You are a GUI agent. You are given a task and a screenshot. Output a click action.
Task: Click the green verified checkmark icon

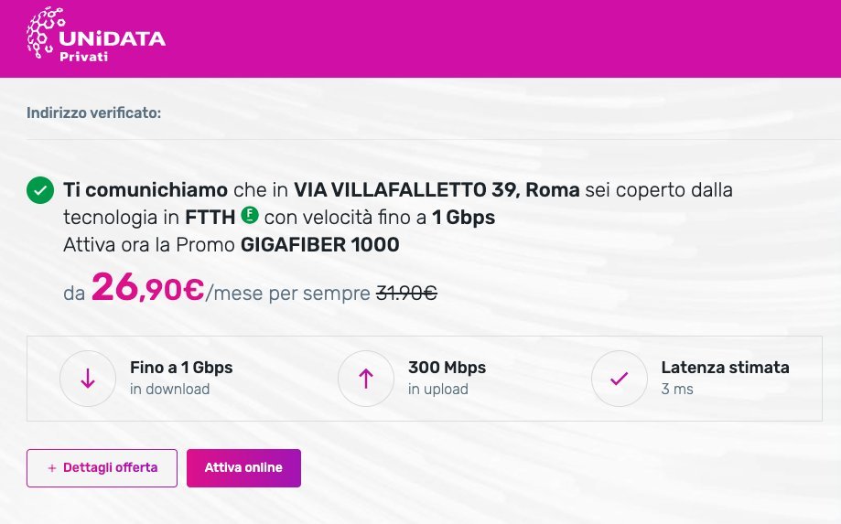click(x=40, y=190)
